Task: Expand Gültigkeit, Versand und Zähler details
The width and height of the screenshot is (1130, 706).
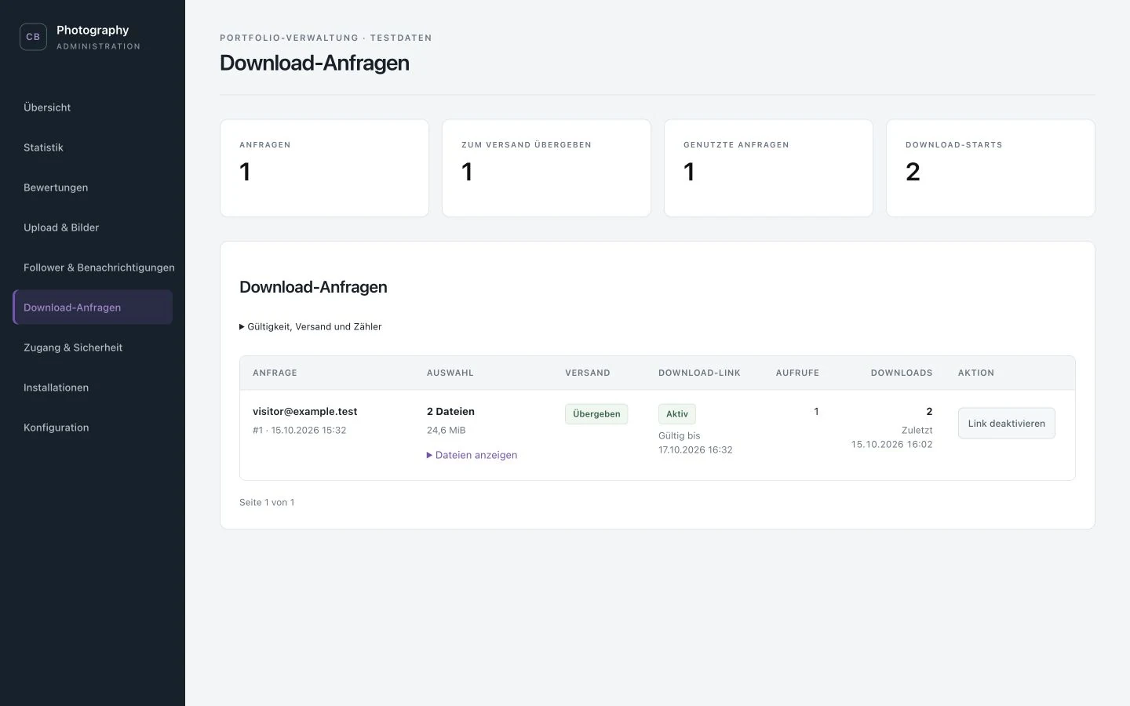Action: point(311,326)
